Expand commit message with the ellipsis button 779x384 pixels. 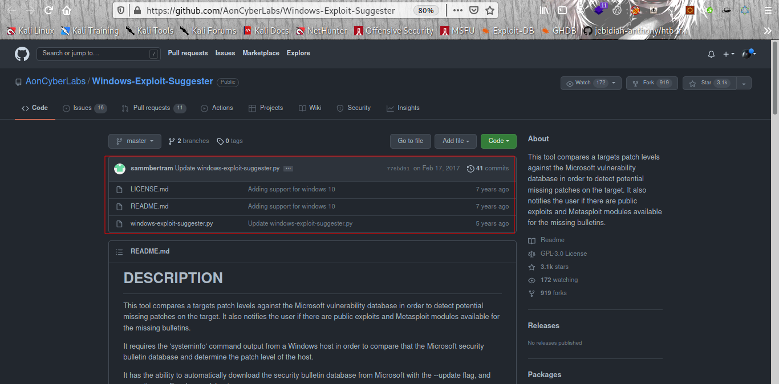[x=288, y=168]
